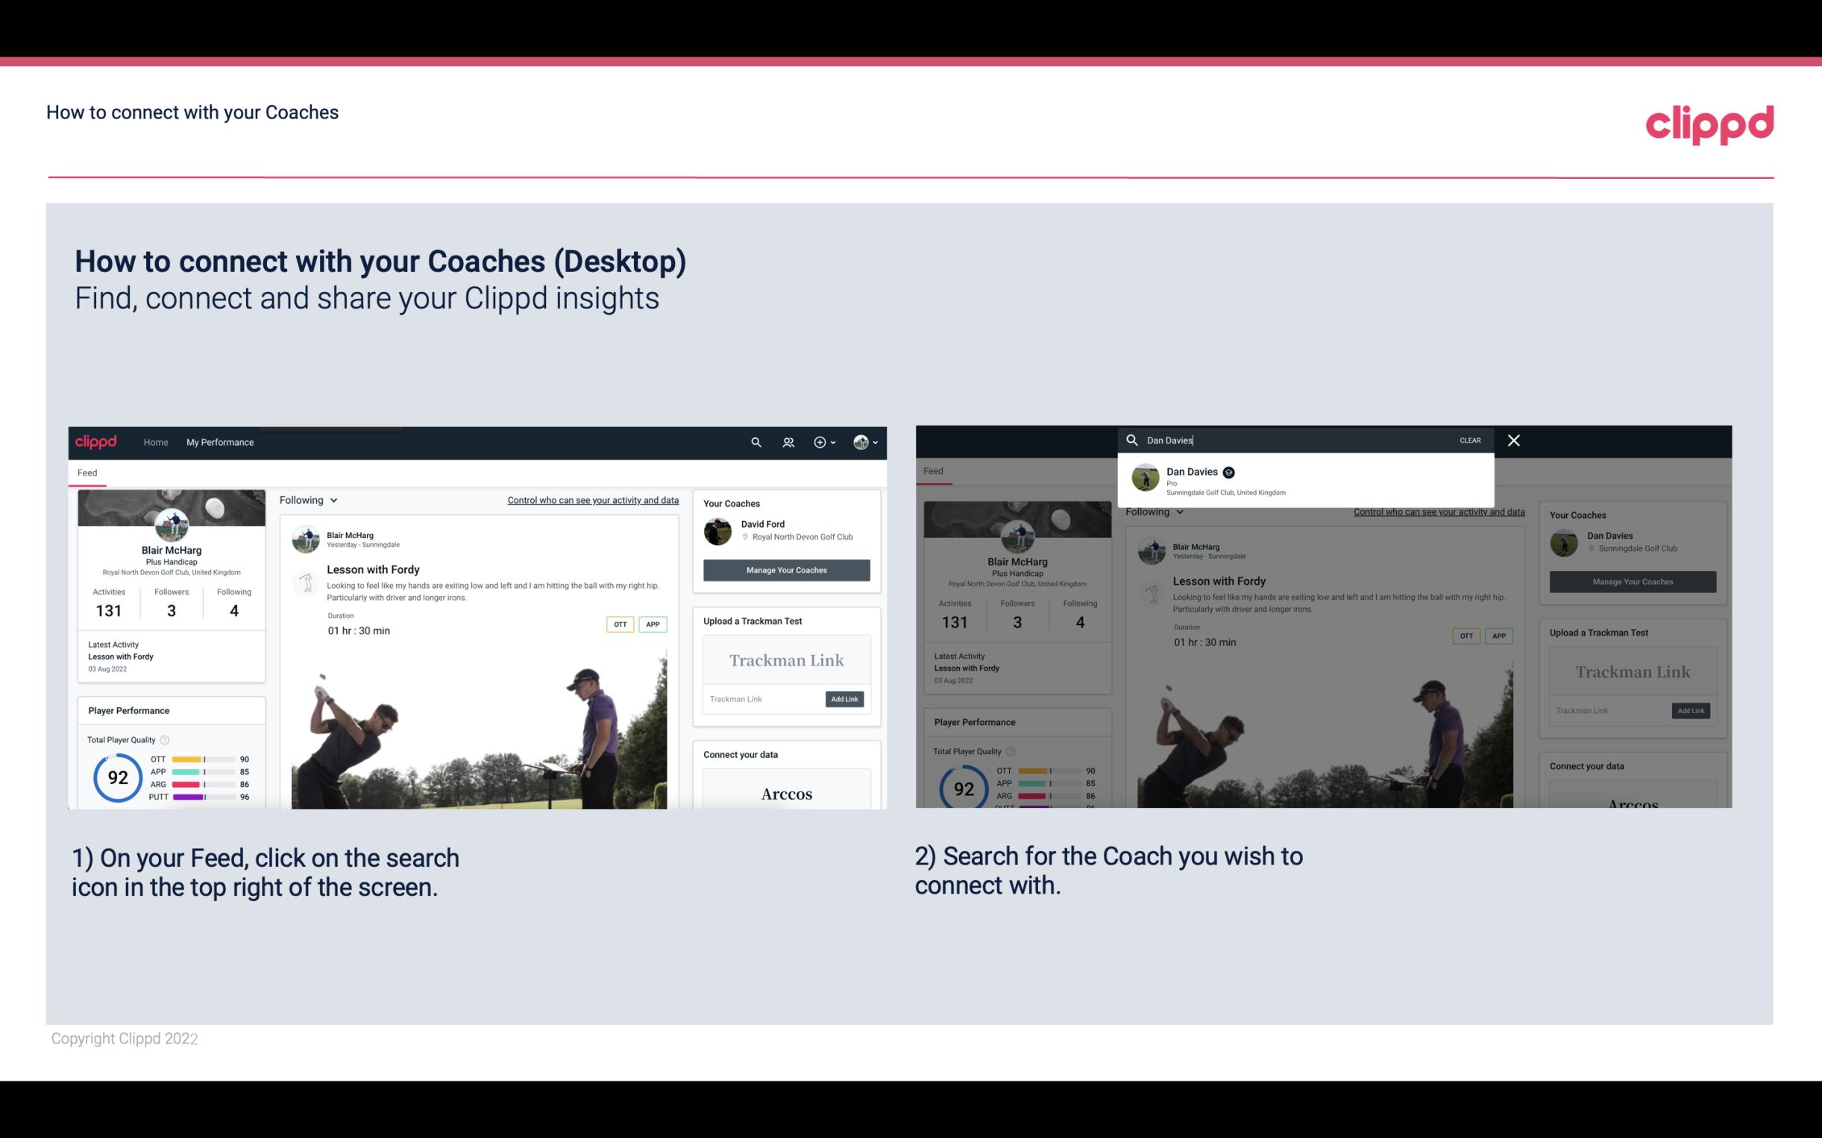Screen dimensions: 1822x1138
Task: Click the Manage Your Coaches button
Action: pos(786,569)
